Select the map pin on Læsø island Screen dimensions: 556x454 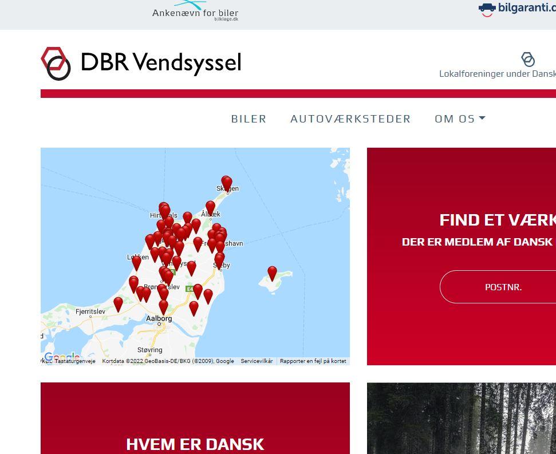tap(272, 273)
